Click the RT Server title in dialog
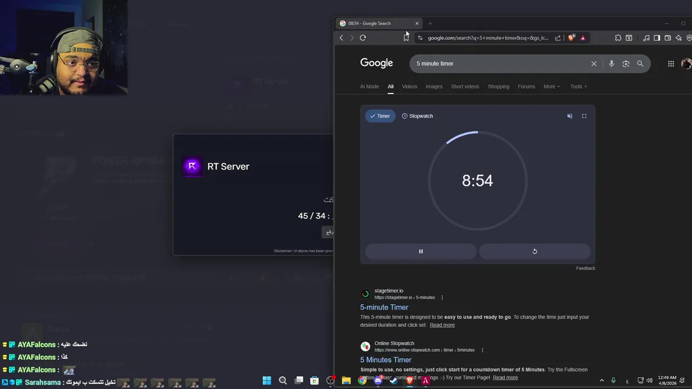This screenshot has height=389, width=692. 228,166
